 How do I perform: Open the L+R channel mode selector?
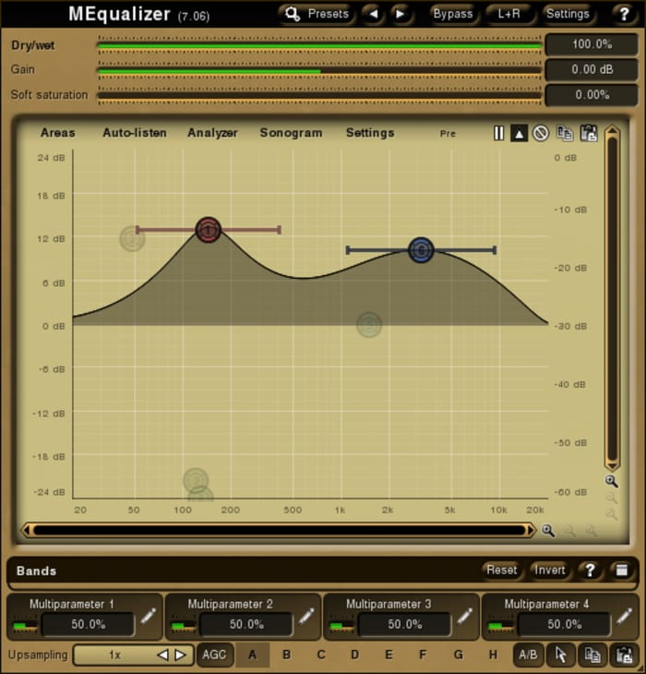coord(509,14)
